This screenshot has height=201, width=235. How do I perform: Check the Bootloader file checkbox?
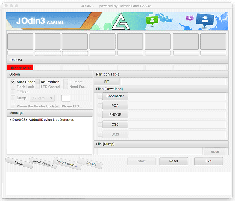pos(100,96)
